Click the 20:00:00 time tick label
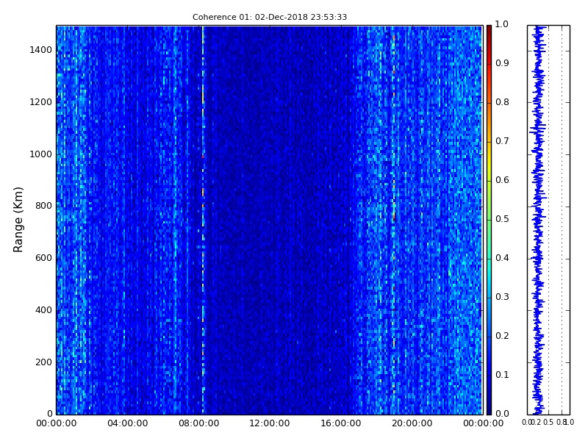588x441 pixels. [412, 424]
